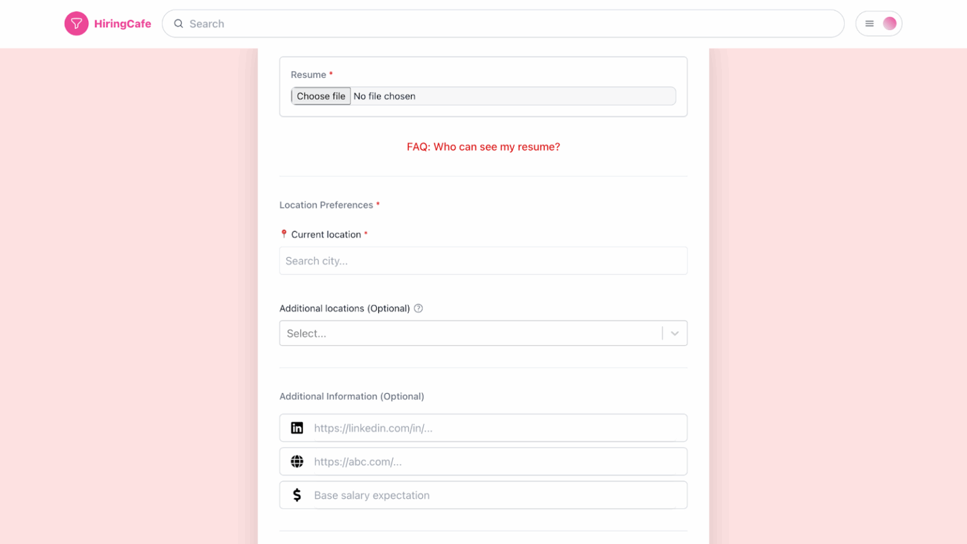Click the dollar sign icon for salary expectation

tap(297, 495)
